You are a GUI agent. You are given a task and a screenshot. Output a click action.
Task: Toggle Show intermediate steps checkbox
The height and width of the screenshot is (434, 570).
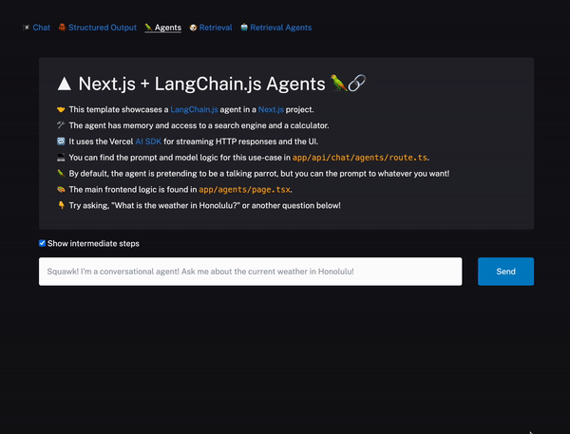tap(42, 243)
